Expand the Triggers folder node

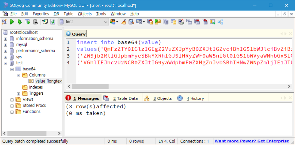coord(18,94)
